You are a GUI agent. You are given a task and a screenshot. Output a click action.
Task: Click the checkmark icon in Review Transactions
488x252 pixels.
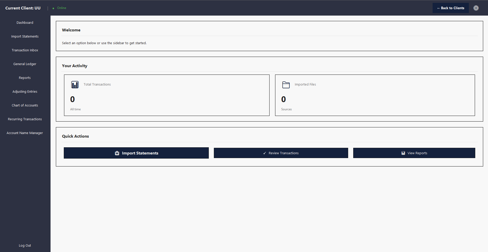point(264,153)
